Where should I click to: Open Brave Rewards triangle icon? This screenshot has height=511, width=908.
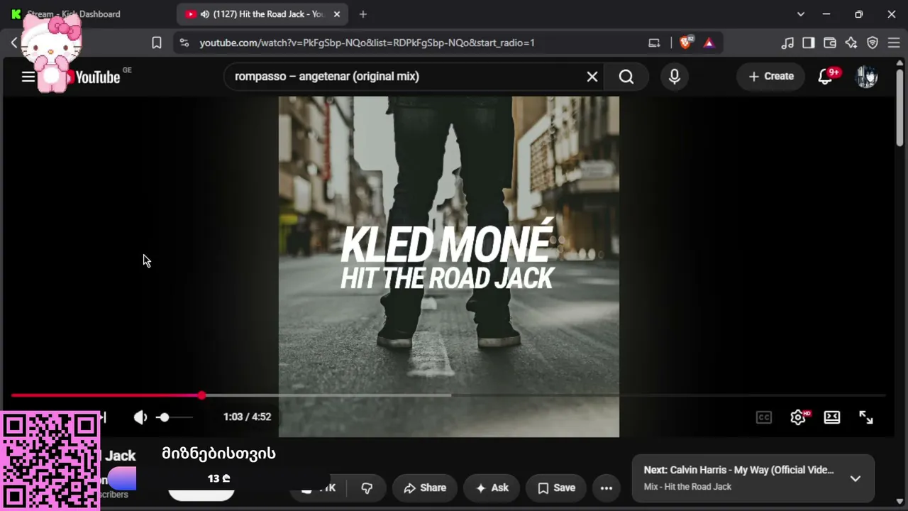709,43
